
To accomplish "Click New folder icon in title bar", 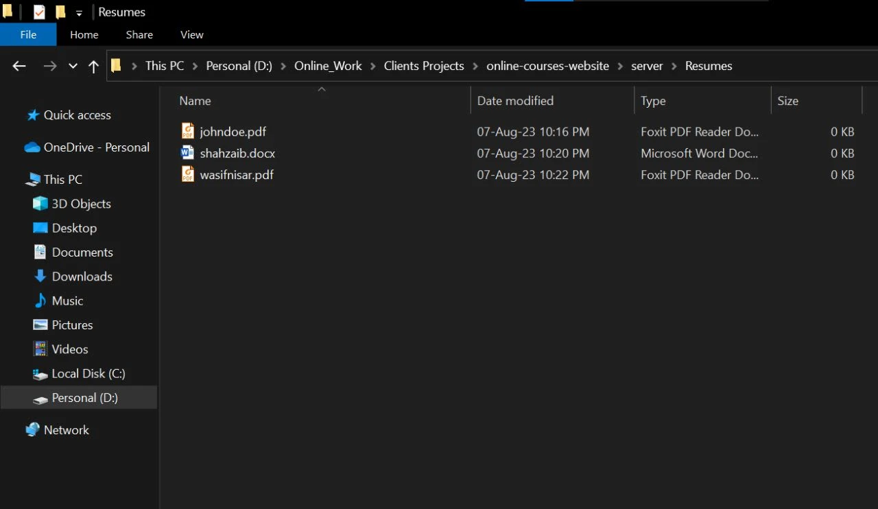I will [x=60, y=12].
